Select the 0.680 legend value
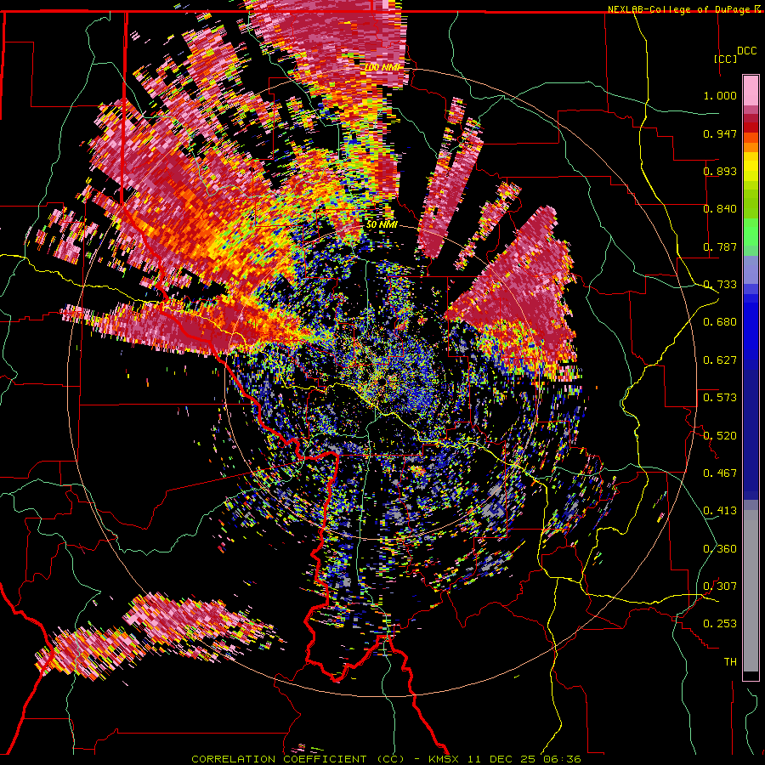 pyautogui.click(x=720, y=322)
